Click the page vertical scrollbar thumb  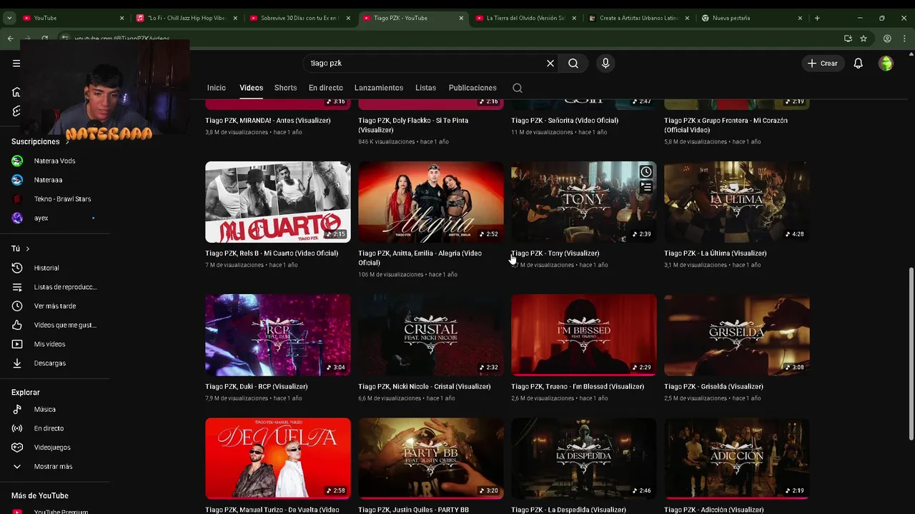click(911, 354)
